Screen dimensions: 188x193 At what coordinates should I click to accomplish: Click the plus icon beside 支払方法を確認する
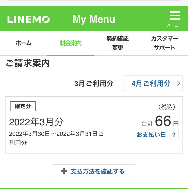(x=64, y=171)
